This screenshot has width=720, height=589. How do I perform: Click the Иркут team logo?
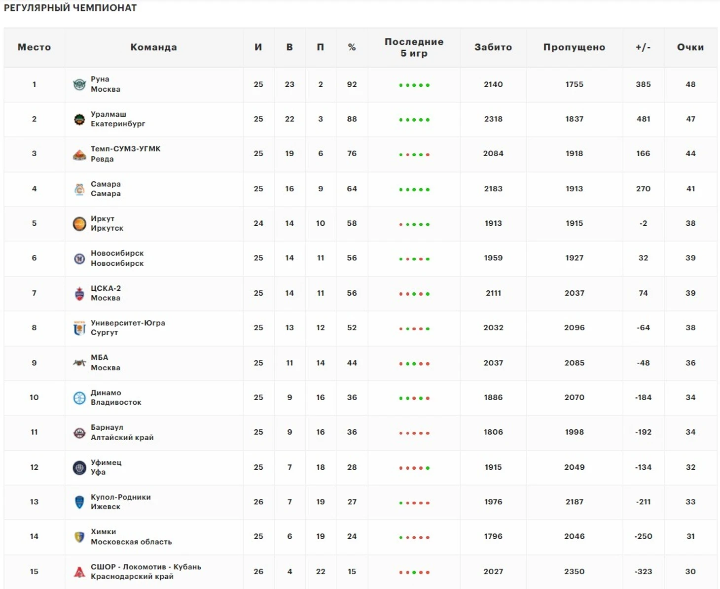pos(79,224)
